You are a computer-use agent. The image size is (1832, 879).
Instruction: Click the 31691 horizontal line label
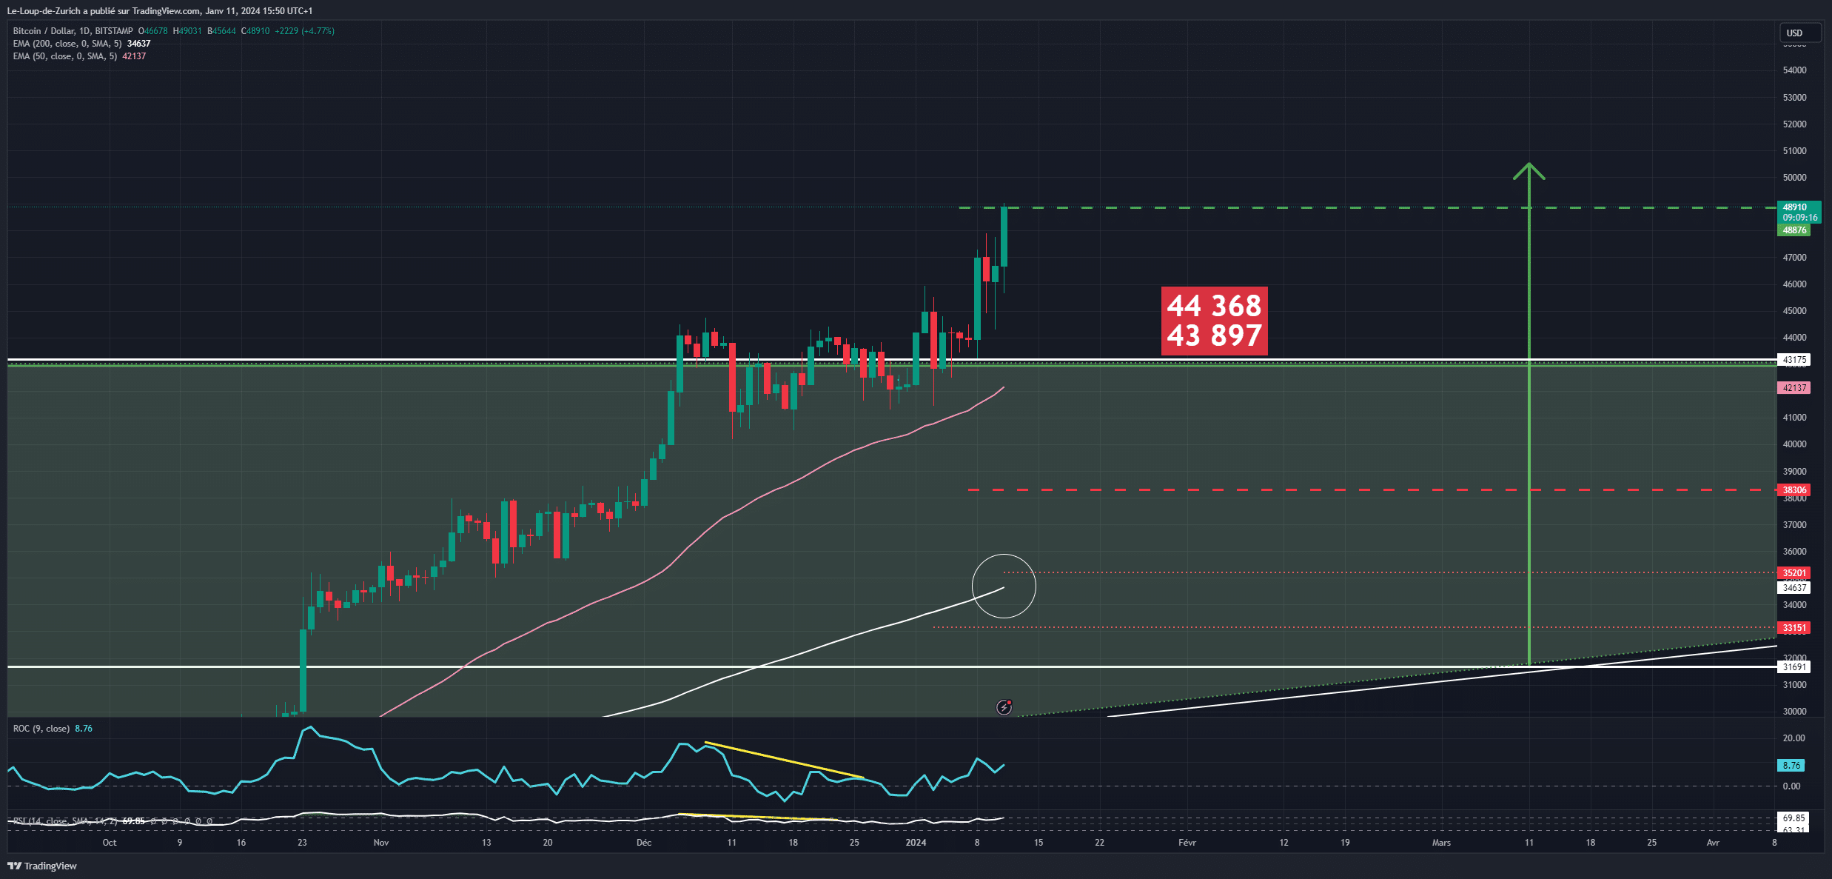click(x=1794, y=667)
